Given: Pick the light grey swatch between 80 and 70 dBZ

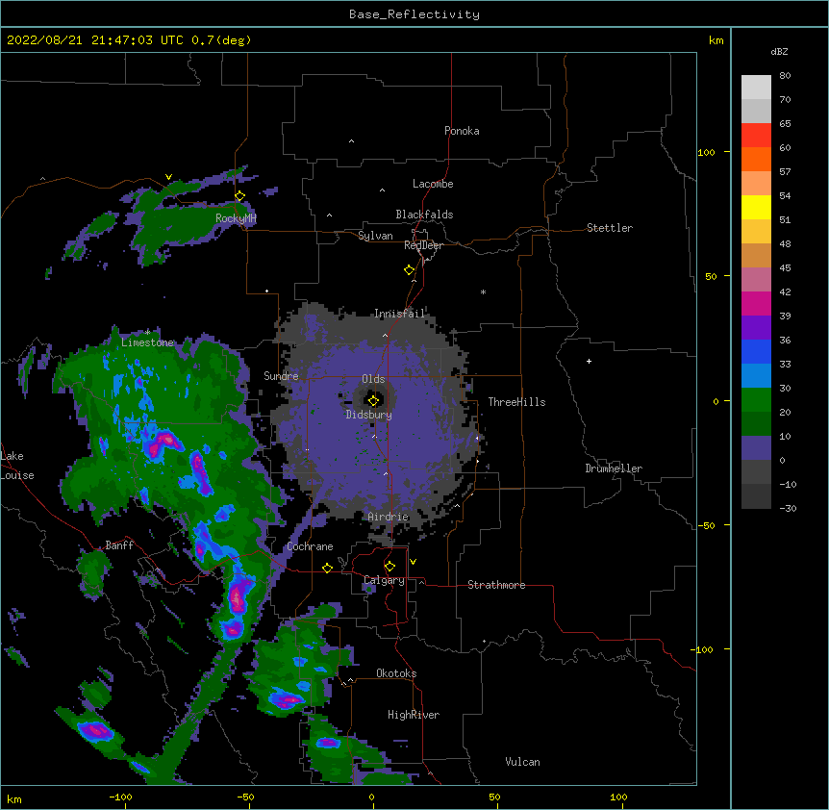Looking at the screenshot, I should 756,88.
